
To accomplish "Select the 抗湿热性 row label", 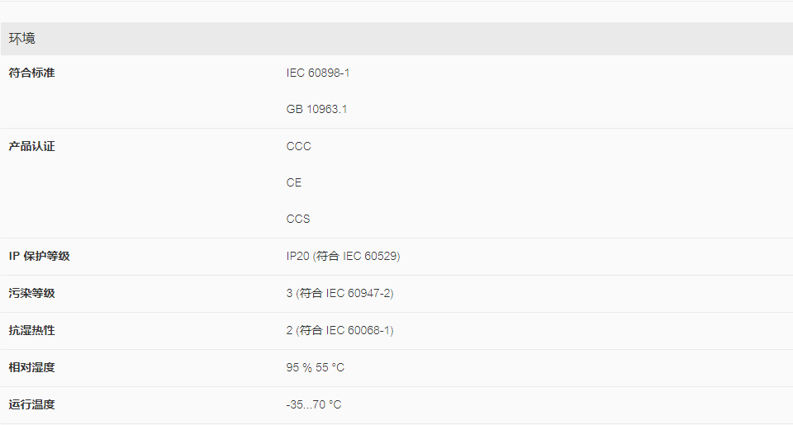I will tap(32, 330).
